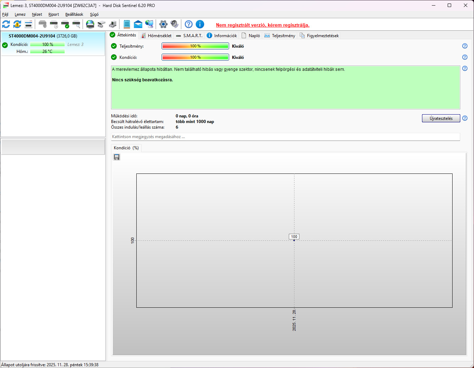
Task: Switch to the Napló tab
Action: (251, 35)
